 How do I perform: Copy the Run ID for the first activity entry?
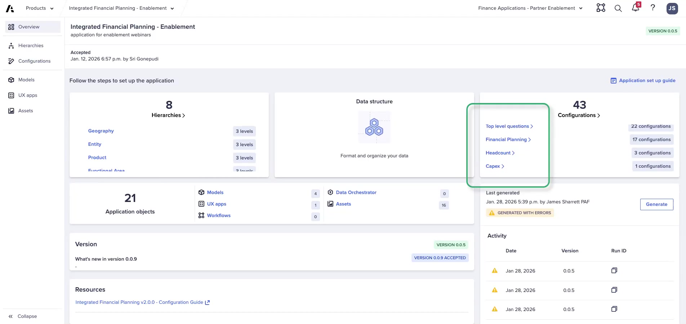pyautogui.click(x=614, y=270)
